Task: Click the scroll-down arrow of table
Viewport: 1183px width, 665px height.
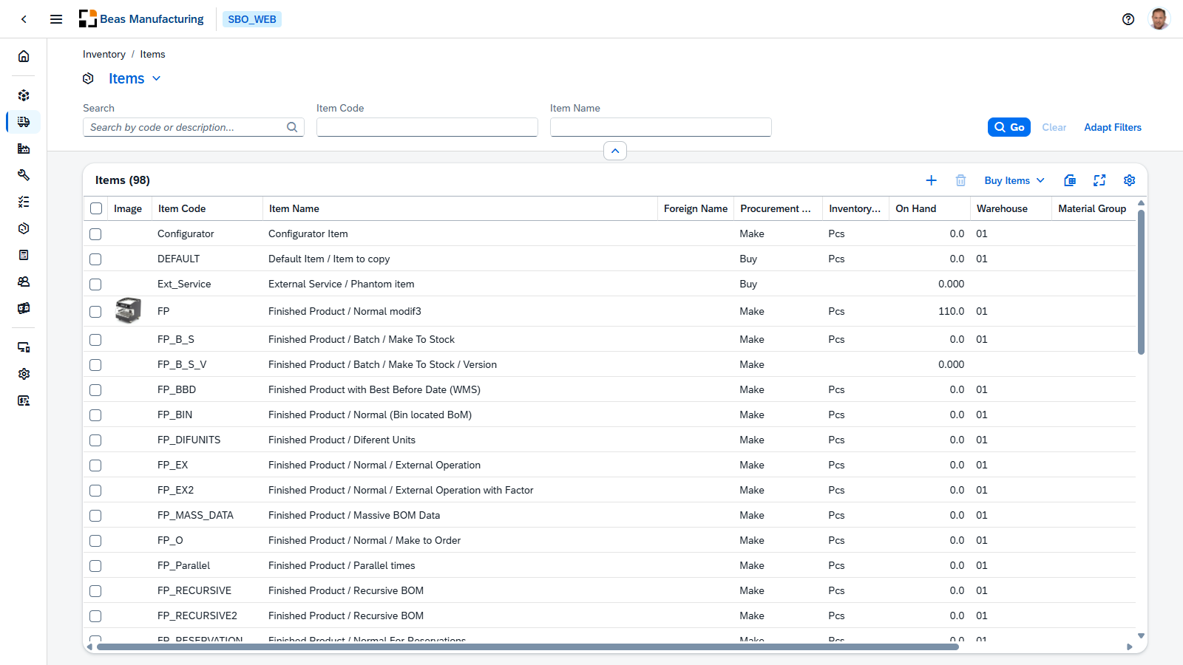Action: pyautogui.click(x=1141, y=635)
